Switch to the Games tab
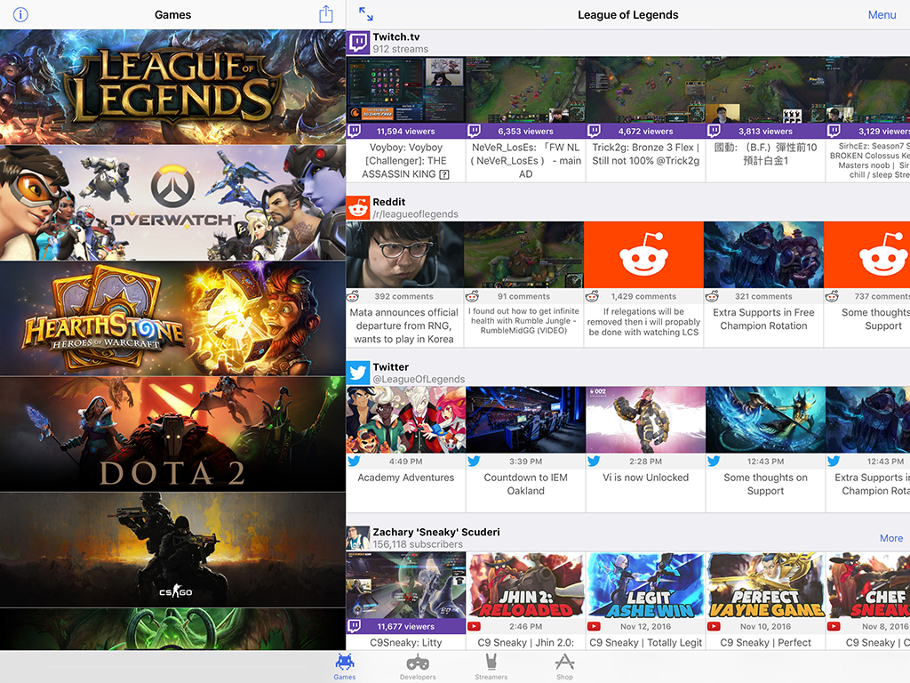The height and width of the screenshot is (683, 910). click(345, 667)
